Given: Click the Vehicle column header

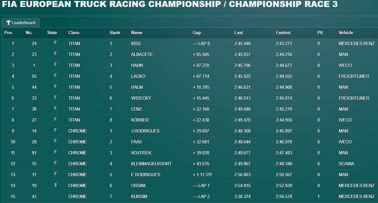Looking at the screenshot, I should point(346,32).
